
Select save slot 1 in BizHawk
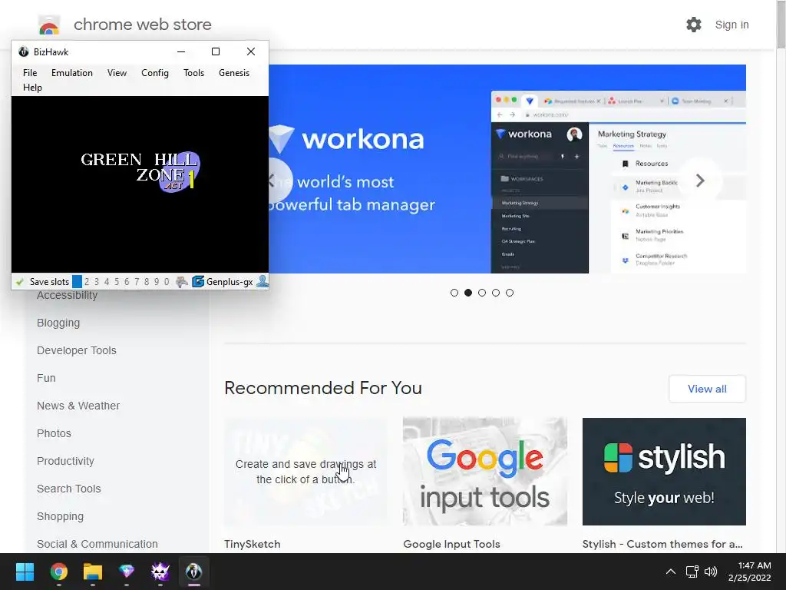coord(77,282)
